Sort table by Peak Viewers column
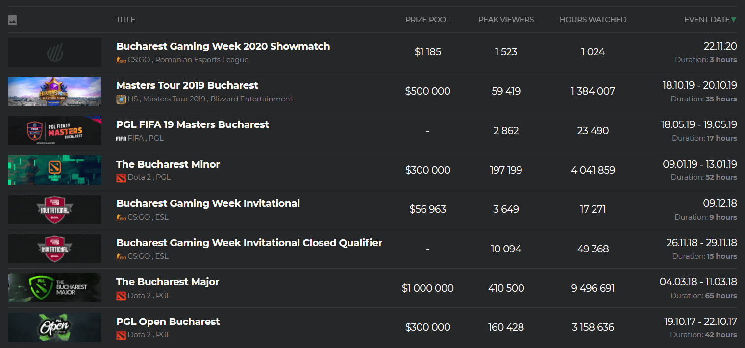The image size is (745, 348). tap(506, 20)
